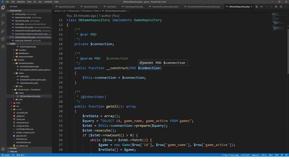Click the split editor icon
Viewport: 289px width, 162px height.
point(281,7)
